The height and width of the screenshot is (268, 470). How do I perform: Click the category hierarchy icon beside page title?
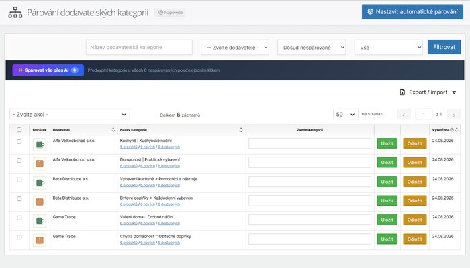[15, 13]
